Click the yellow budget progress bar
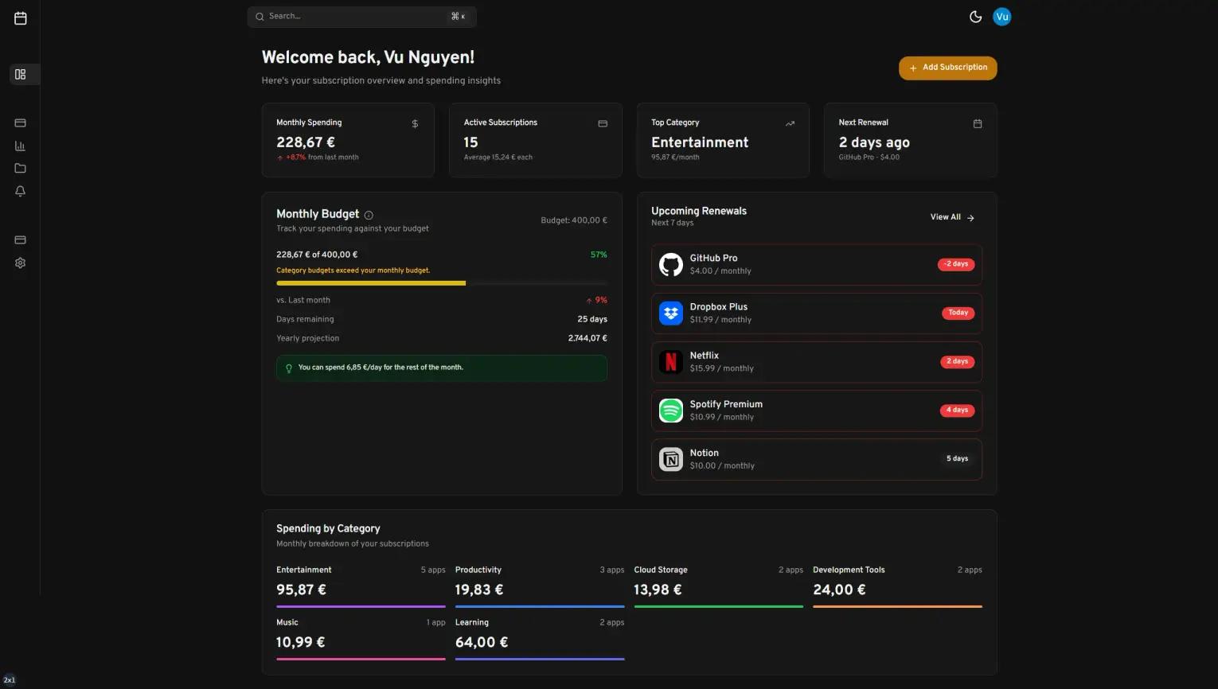Image resolution: width=1218 pixels, height=689 pixels. pyautogui.click(x=370, y=282)
